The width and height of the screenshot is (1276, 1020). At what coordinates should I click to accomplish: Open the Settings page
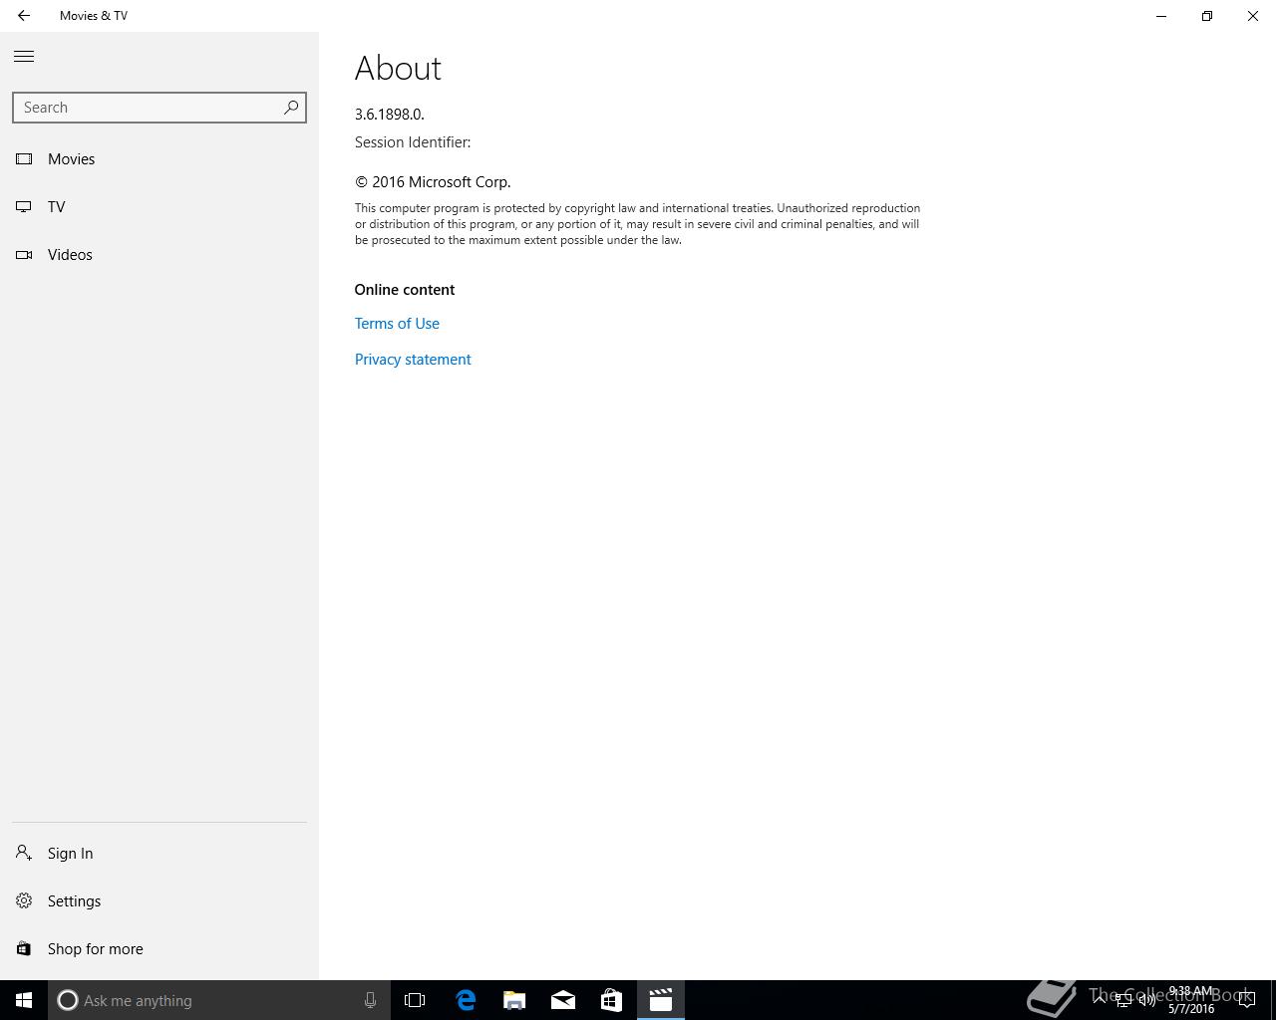(x=159, y=901)
